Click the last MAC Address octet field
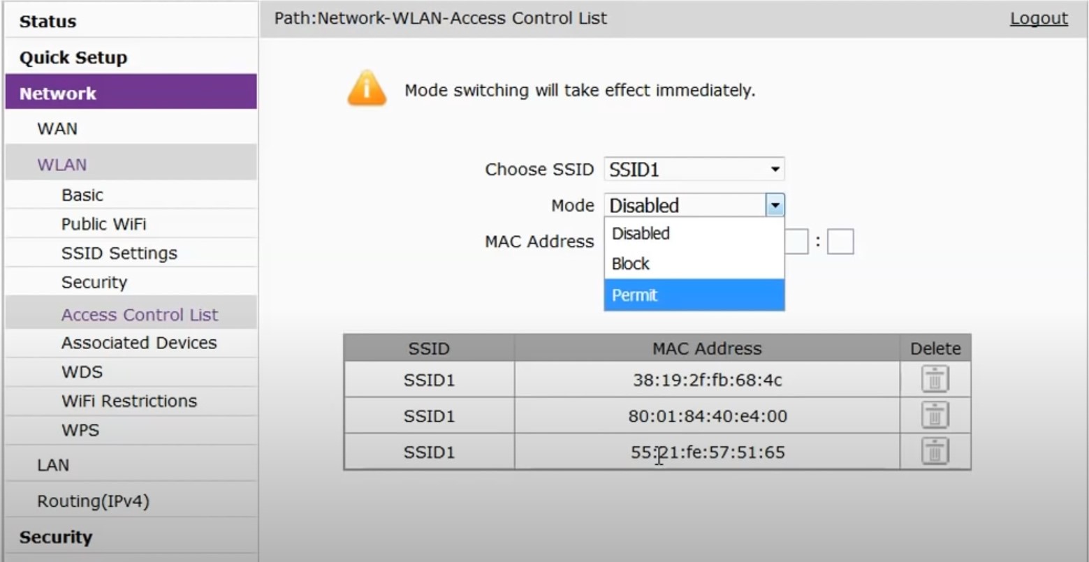The height and width of the screenshot is (562, 1089). click(x=840, y=242)
